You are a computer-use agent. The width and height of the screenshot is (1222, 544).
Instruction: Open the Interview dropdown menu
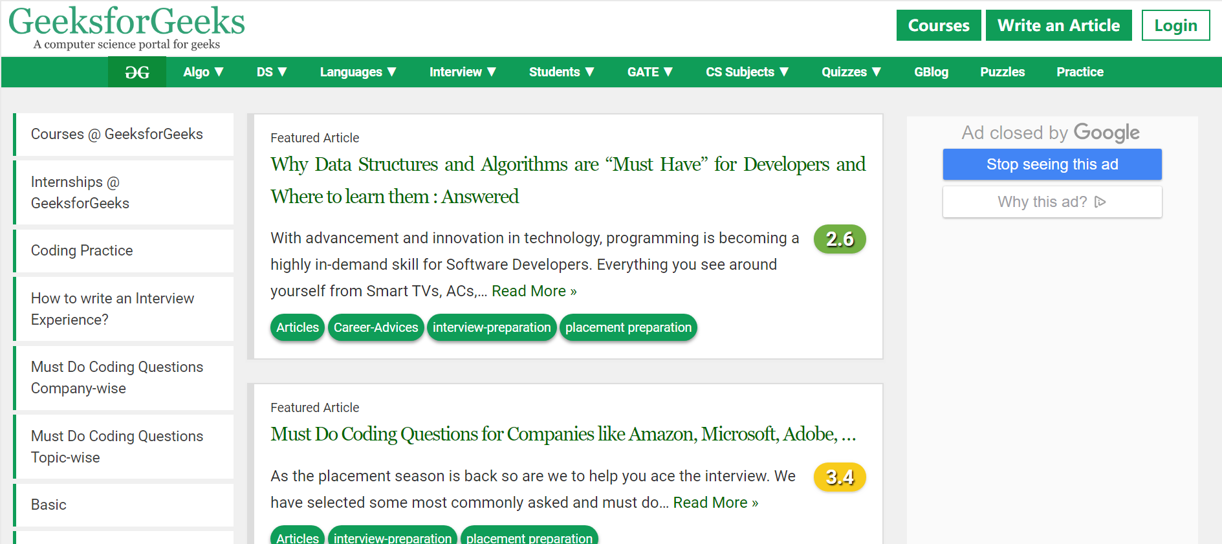[x=463, y=72]
